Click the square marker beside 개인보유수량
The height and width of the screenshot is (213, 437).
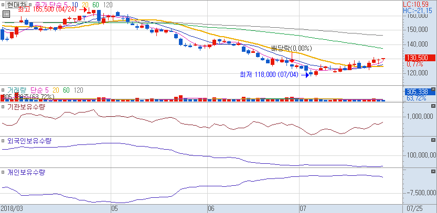point(3,172)
